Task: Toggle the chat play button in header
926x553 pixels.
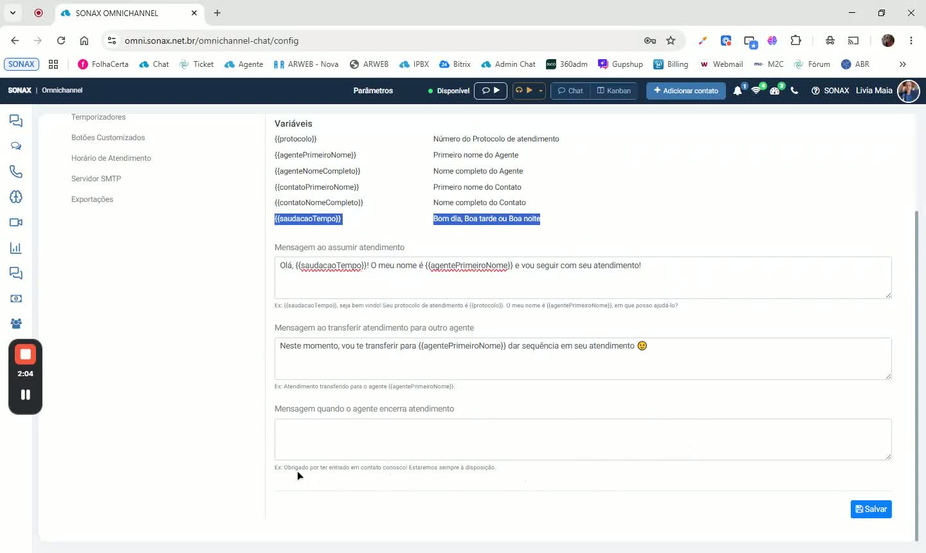Action: [x=491, y=91]
